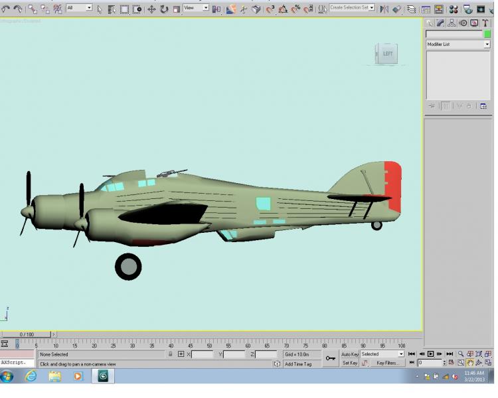Choose the Select Object arrow tool
The width and height of the screenshot is (498, 398).
(100, 9)
